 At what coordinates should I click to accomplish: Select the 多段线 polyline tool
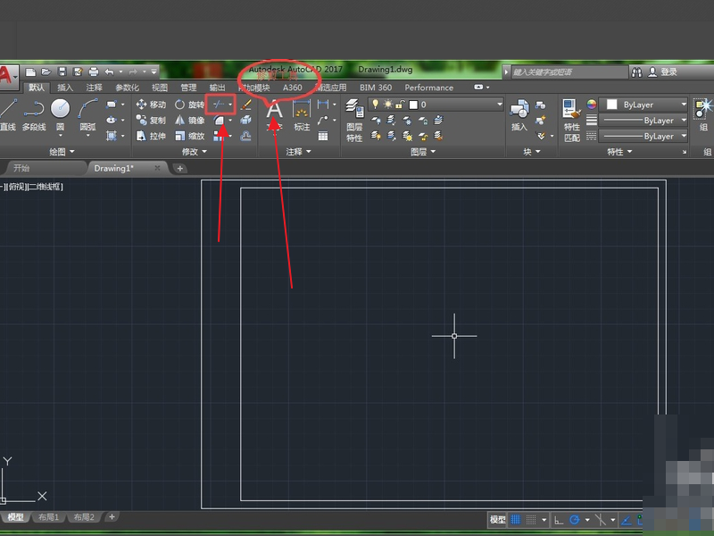click(x=34, y=115)
